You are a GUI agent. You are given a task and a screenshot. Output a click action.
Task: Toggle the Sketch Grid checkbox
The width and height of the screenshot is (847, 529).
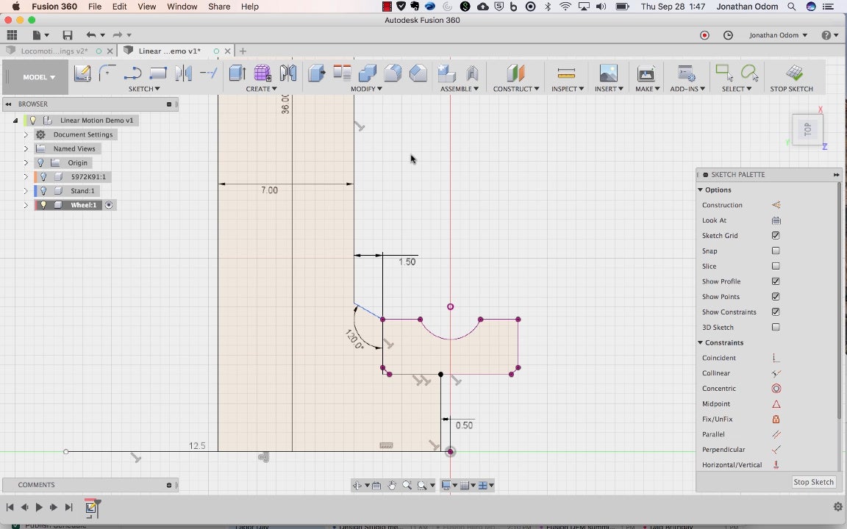[x=776, y=235]
